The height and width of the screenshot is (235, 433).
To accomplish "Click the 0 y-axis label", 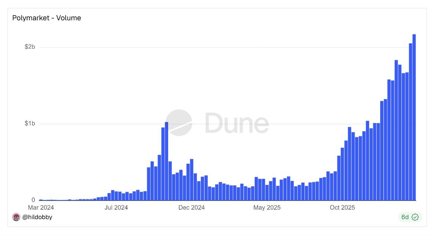I will click(x=33, y=200).
